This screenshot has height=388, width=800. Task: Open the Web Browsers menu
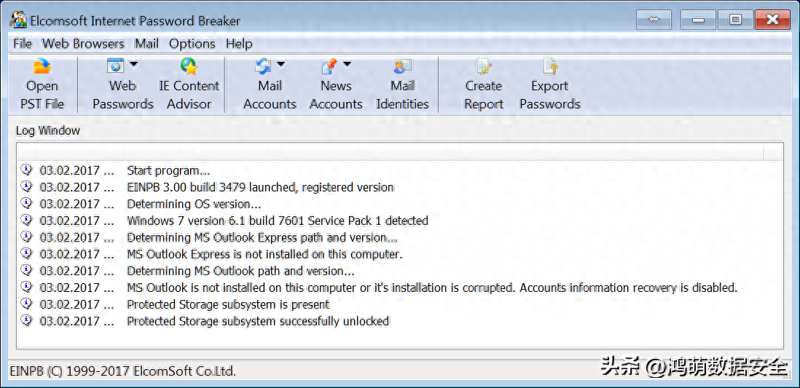(83, 44)
